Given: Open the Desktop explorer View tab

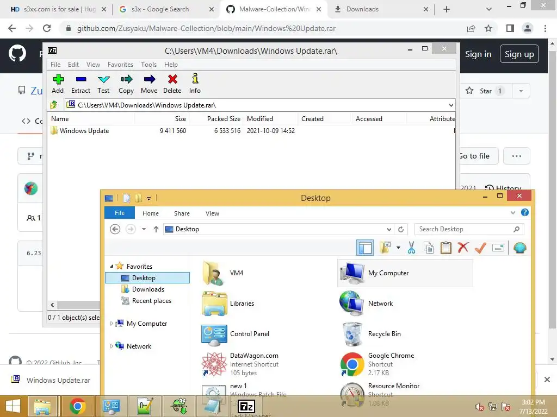Looking at the screenshot, I should (212, 213).
